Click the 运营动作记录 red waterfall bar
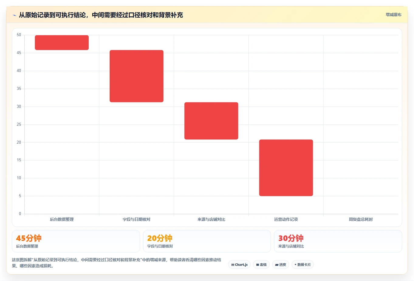 pos(286,168)
